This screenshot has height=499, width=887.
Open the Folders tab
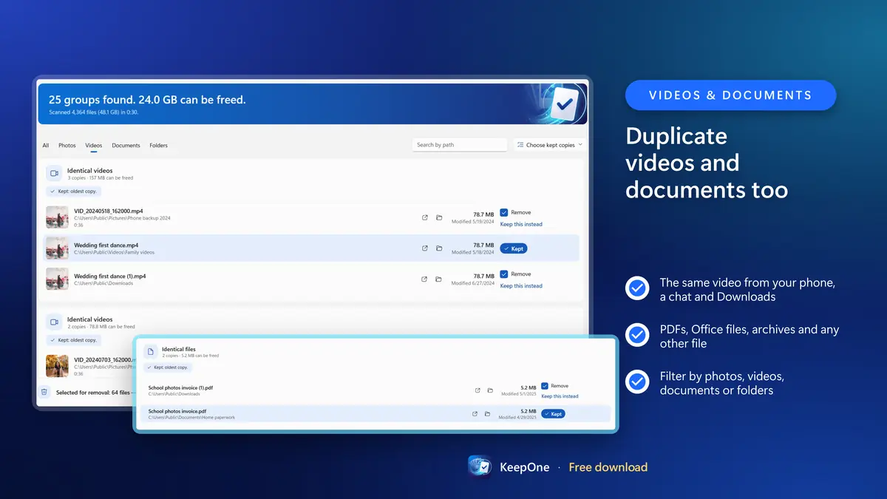pos(158,146)
